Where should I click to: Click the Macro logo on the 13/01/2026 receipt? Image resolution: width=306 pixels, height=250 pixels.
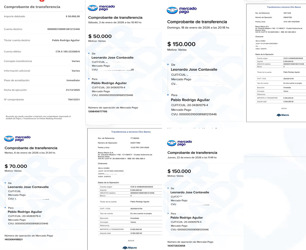click(130, 248)
